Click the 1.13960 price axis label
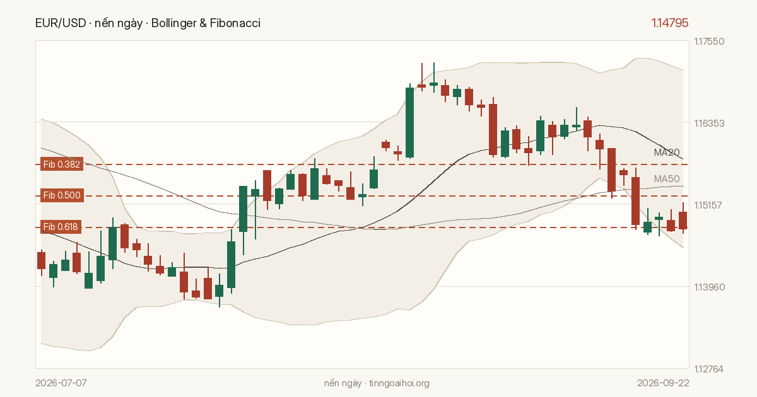This screenshot has height=397, width=757. [x=709, y=287]
